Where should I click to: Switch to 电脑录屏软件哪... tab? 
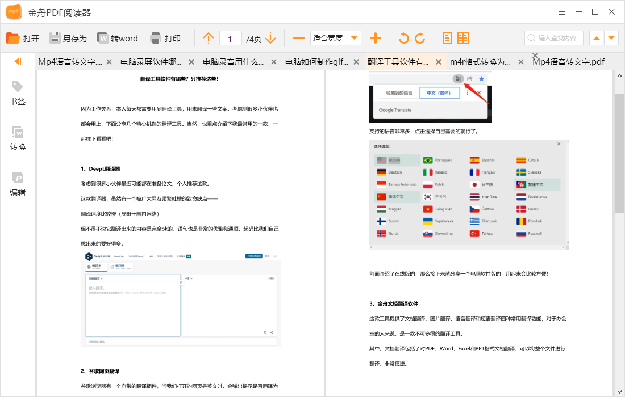point(151,62)
